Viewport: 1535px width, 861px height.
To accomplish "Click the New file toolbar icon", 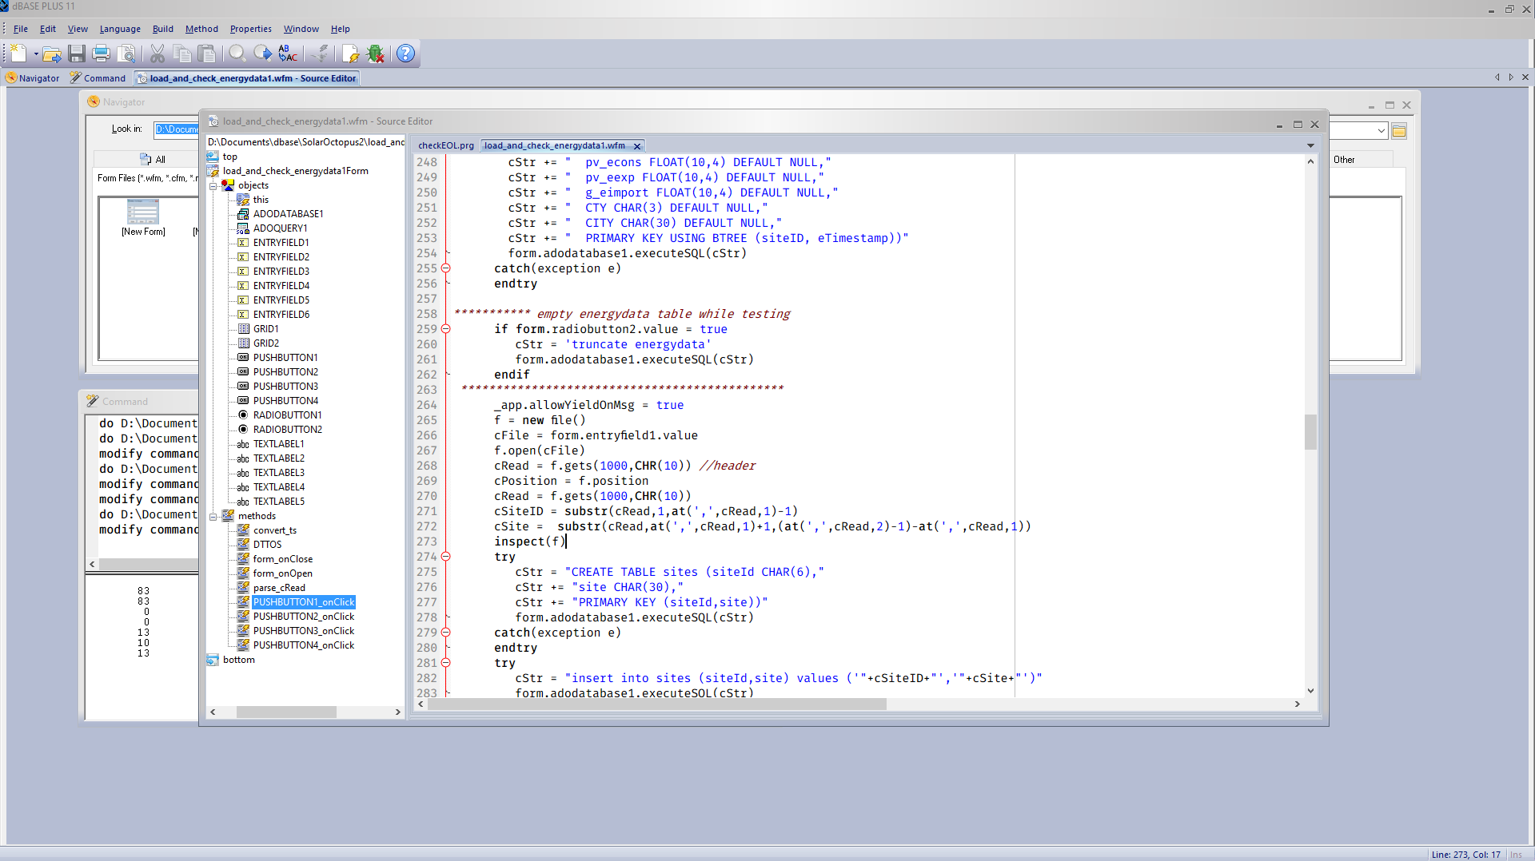I will point(18,54).
